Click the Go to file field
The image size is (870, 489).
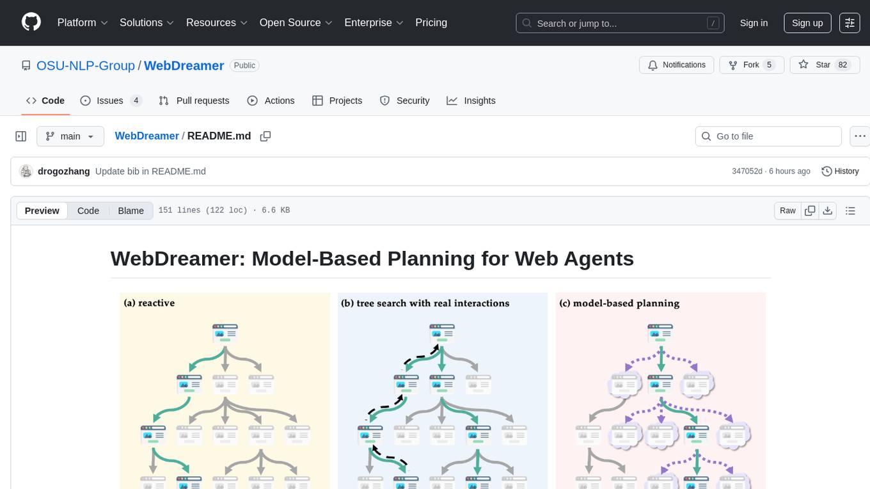pos(768,136)
